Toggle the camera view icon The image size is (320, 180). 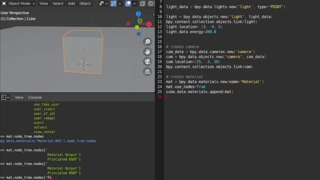147,61
